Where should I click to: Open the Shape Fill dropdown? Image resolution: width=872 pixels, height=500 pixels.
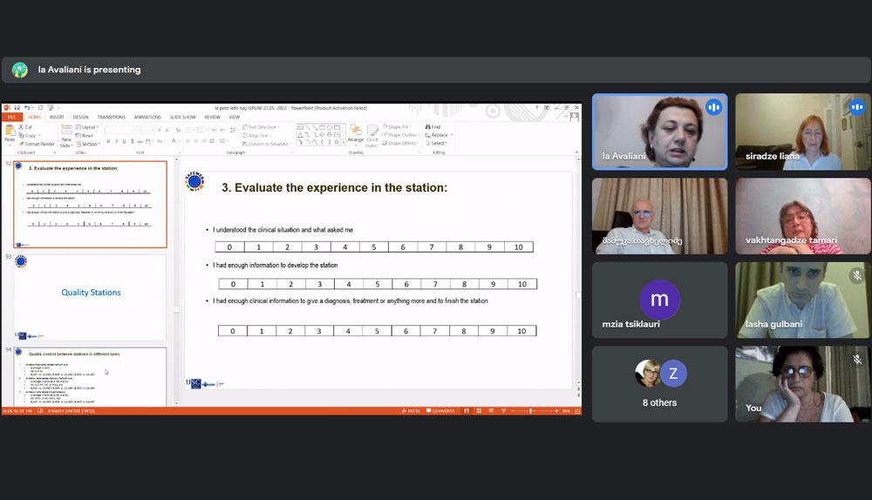pyautogui.click(x=403, y=127)
